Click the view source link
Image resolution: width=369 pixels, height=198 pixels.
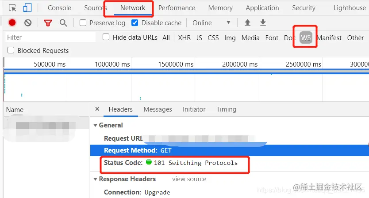coord(189,179)
